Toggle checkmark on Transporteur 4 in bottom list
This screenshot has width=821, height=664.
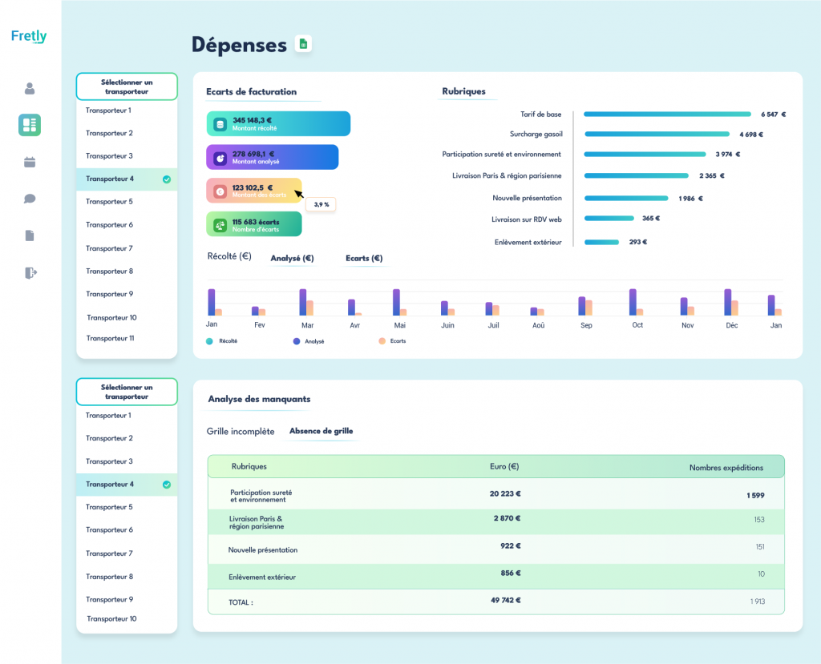click(x=167, y=485)
